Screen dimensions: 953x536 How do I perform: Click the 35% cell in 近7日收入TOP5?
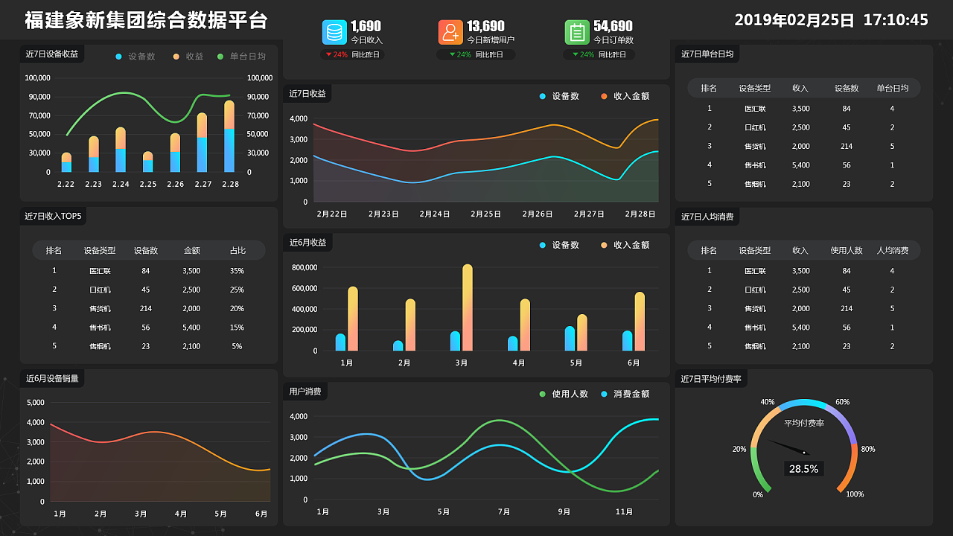237,271
